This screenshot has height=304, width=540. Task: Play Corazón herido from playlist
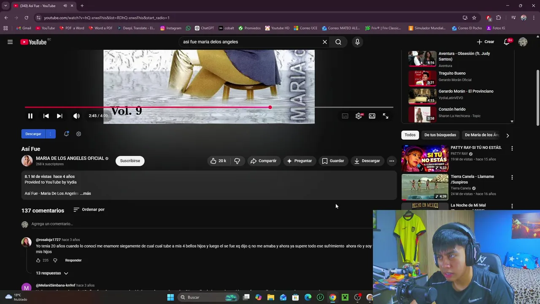click(x=459, y=114)
